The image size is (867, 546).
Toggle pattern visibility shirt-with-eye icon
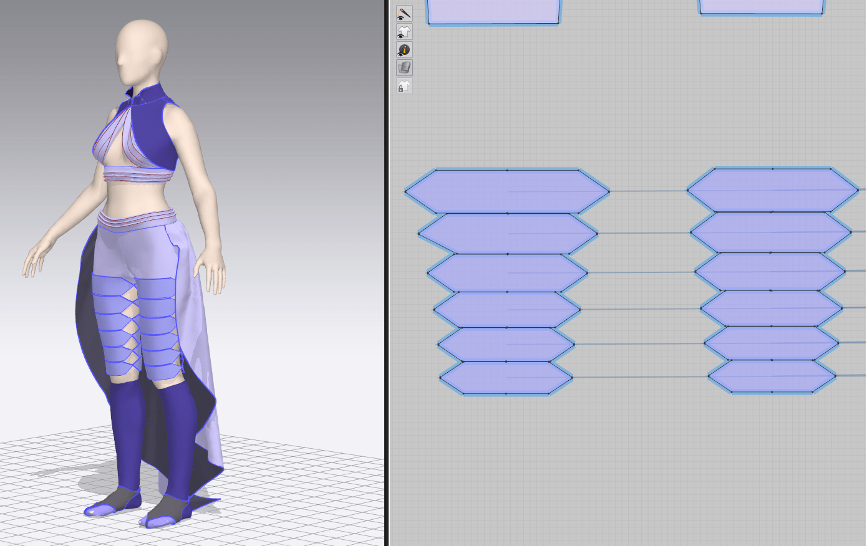(404, 31)
